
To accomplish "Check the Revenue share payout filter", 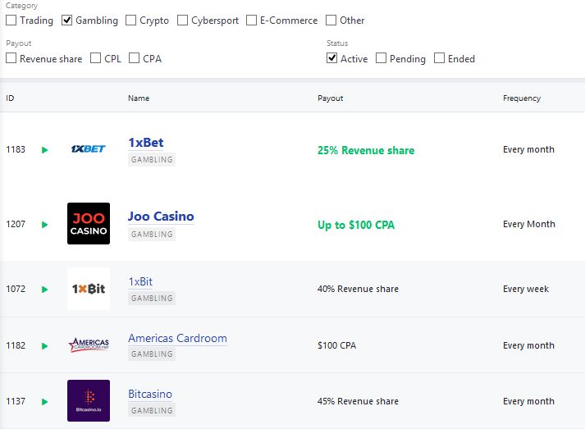I will (11, 57).
